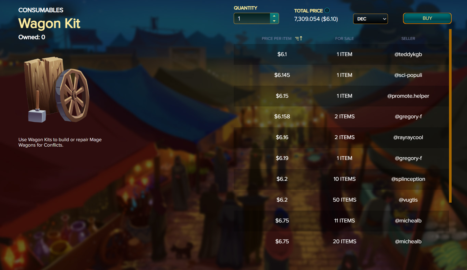The height and width of the screenshot is (270, 467).
Task: Click the Wagon Kit item image
Action: (57, 89)
